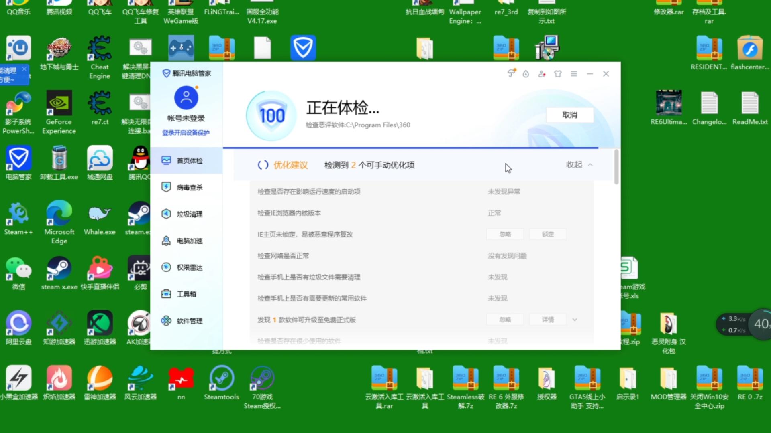
Task: Open 小黑盒加速器 desktop icon
Action: [x=18, y=382]
